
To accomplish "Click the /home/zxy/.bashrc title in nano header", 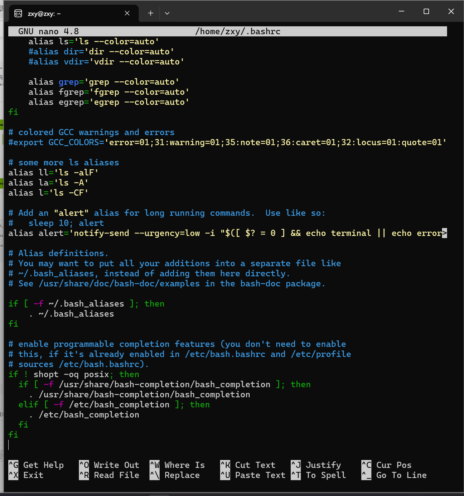I will click(x=237, y=31).
